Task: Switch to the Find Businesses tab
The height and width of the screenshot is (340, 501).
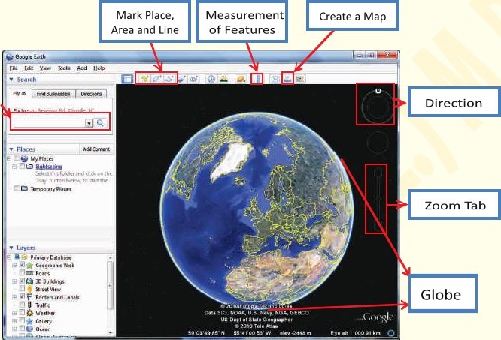Action: [x=53, y=94]
